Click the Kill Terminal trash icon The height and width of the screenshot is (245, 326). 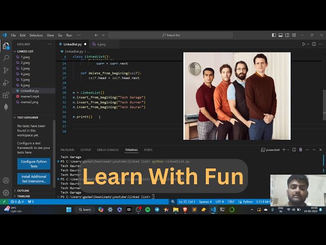click(x=301, y=150)
